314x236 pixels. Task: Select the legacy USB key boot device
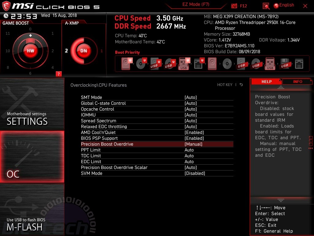tap(270, 64)
